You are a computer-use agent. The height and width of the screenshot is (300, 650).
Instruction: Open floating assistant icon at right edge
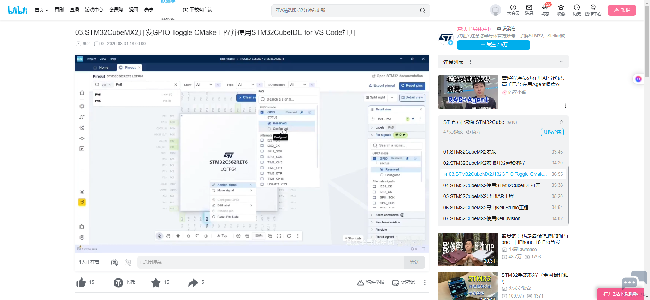point(638,79)
